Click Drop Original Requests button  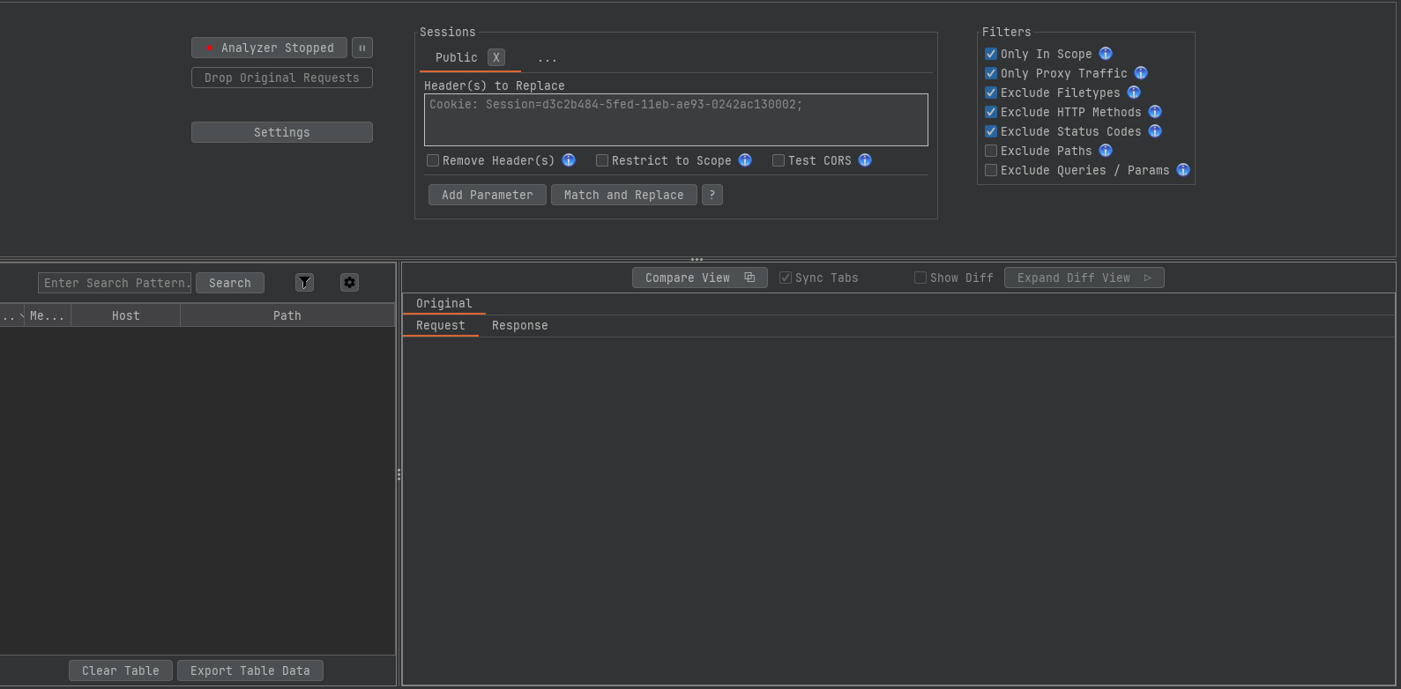(282, 78)
